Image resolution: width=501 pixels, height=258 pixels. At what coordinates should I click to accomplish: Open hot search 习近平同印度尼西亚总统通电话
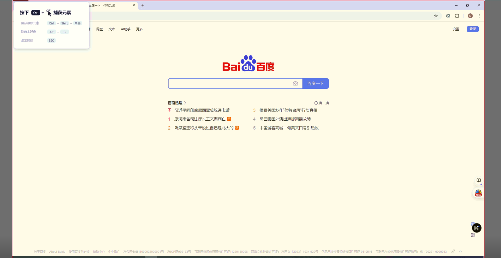click(x=202, y=110)
